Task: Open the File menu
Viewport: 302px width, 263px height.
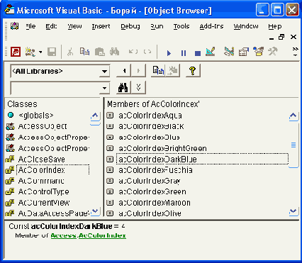Action: (30, 26)
